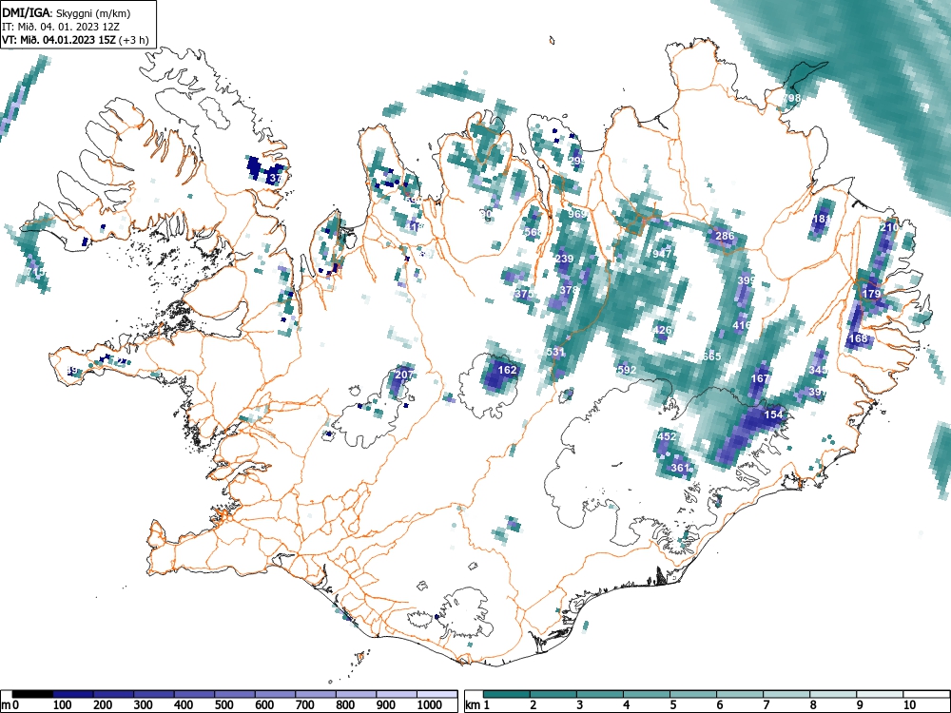Click visibility value 378 on the map

pyautogui.click(x=569, y=290)
